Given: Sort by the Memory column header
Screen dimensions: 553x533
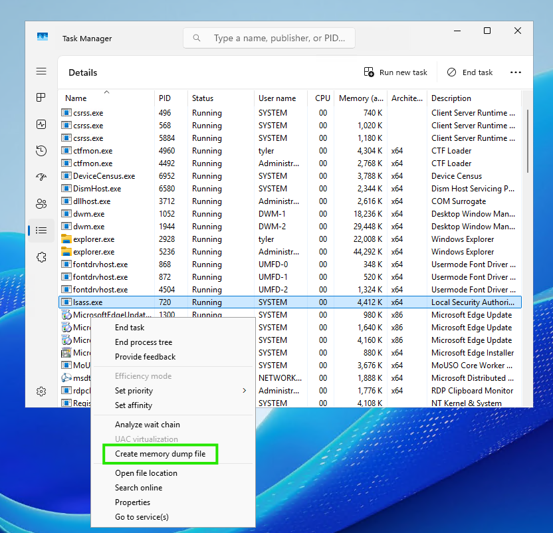Looking at the screenshot, I should point(360,98).
